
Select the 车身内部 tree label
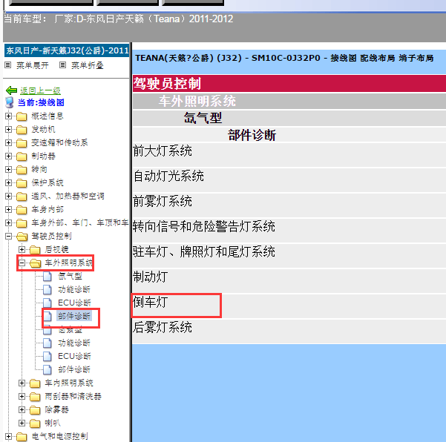(47, 209)
